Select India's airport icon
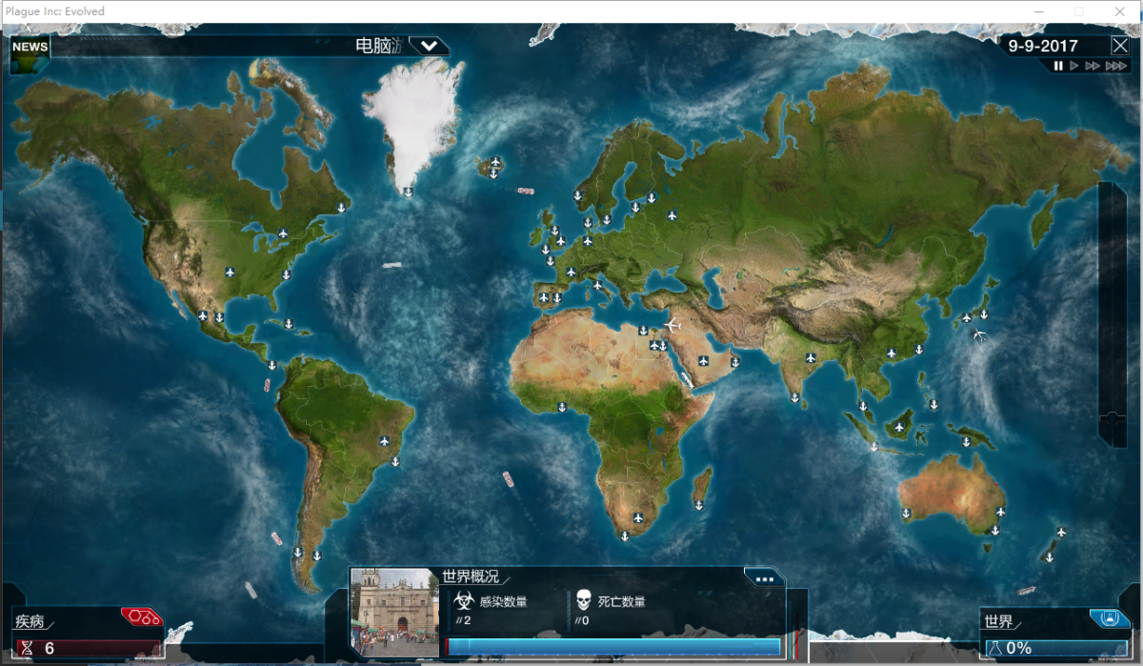 coord(812,357)
